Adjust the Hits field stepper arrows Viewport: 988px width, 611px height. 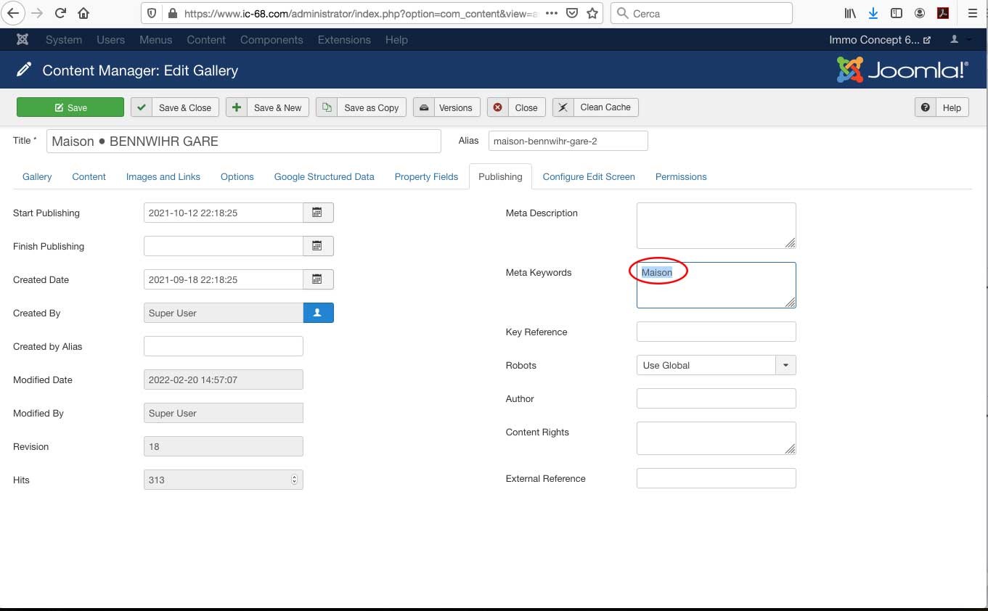294,480
